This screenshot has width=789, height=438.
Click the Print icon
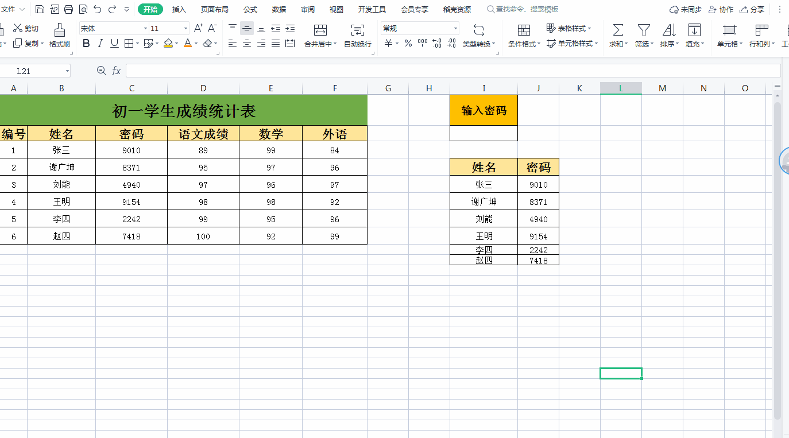tap(69, 9)
